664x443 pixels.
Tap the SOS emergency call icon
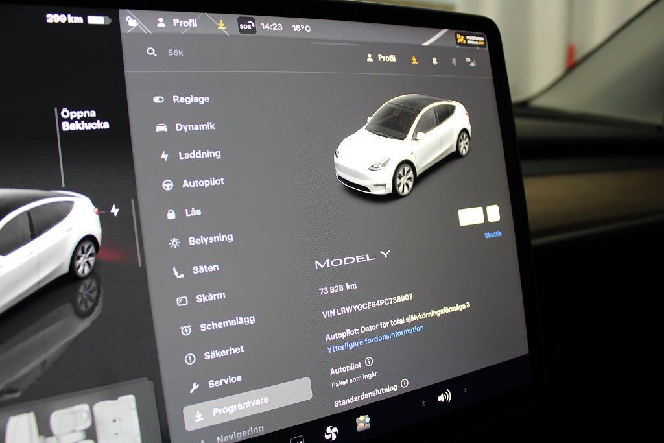click(x=246, y=26)
